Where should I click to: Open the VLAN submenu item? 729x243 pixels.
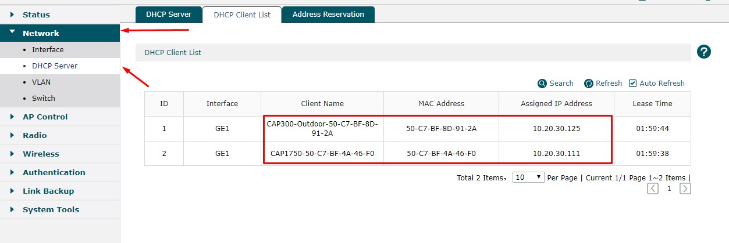coord(41,82)
